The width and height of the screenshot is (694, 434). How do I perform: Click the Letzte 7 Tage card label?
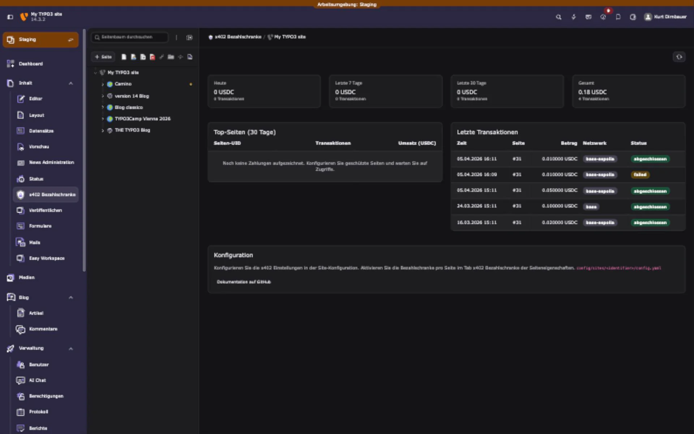pos(348,83)
